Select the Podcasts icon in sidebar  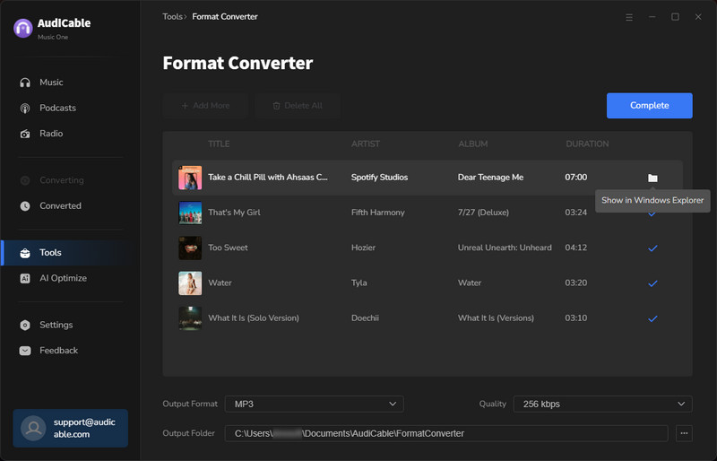pos(25,108)
